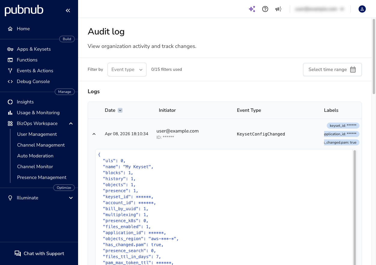Open Usage & Monitoring from sidebar
Image resolution: width=376 pixels, height=265 pixels.
(38, 112)
